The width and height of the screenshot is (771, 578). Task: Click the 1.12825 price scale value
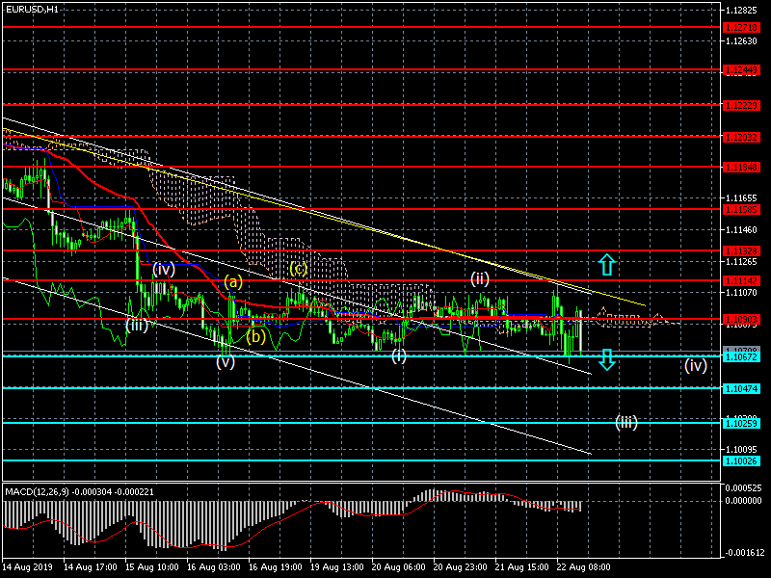click(741, 11)
